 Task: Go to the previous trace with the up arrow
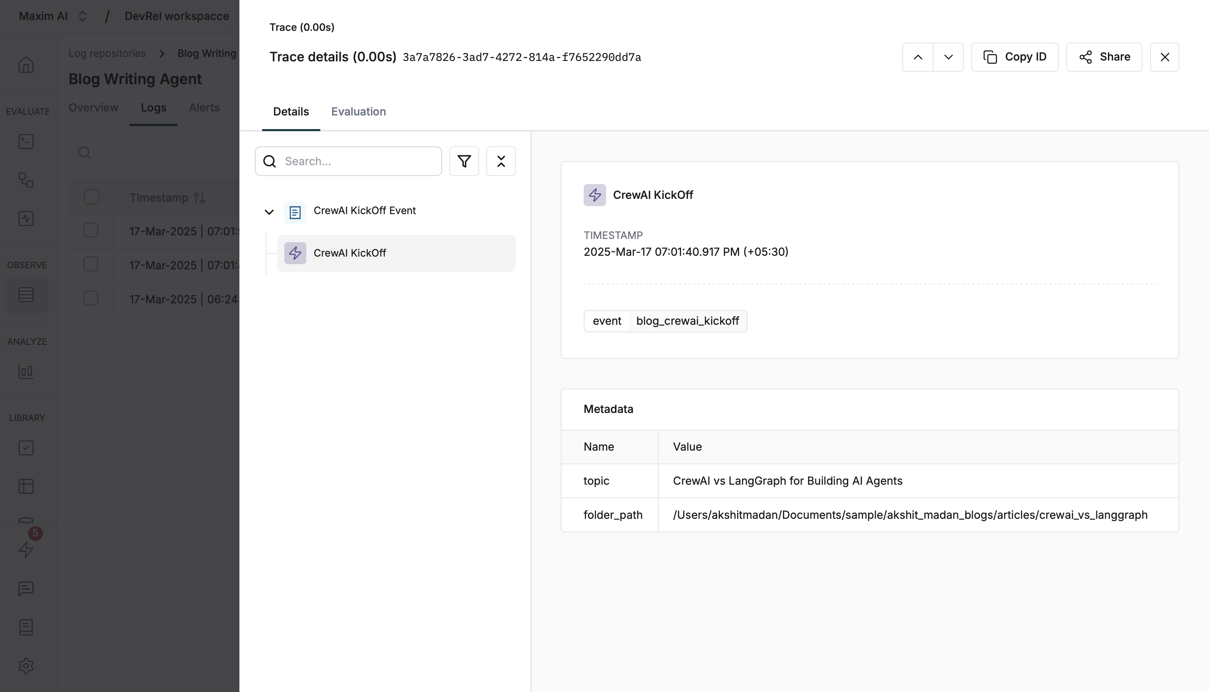[x=918, y=57]
